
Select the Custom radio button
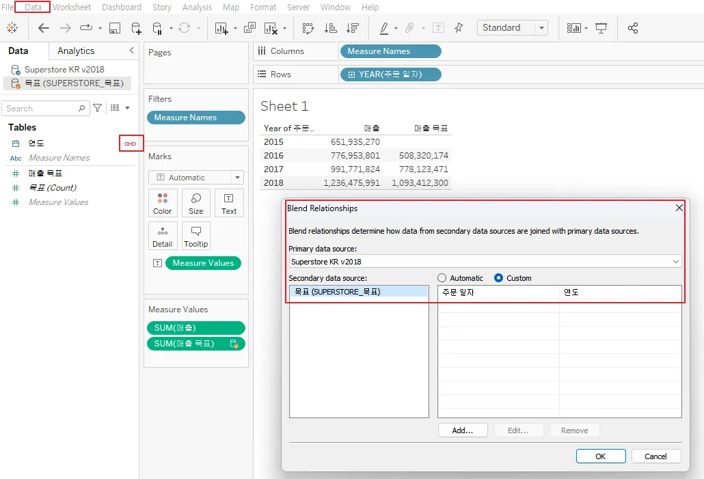[498, 278]
